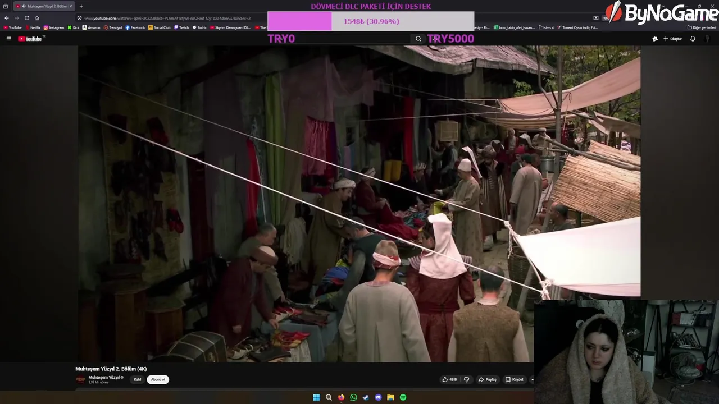The height and width of the screenshot is (404, 719).
Task: Open the Social Club bookmark
Action: 160,27
